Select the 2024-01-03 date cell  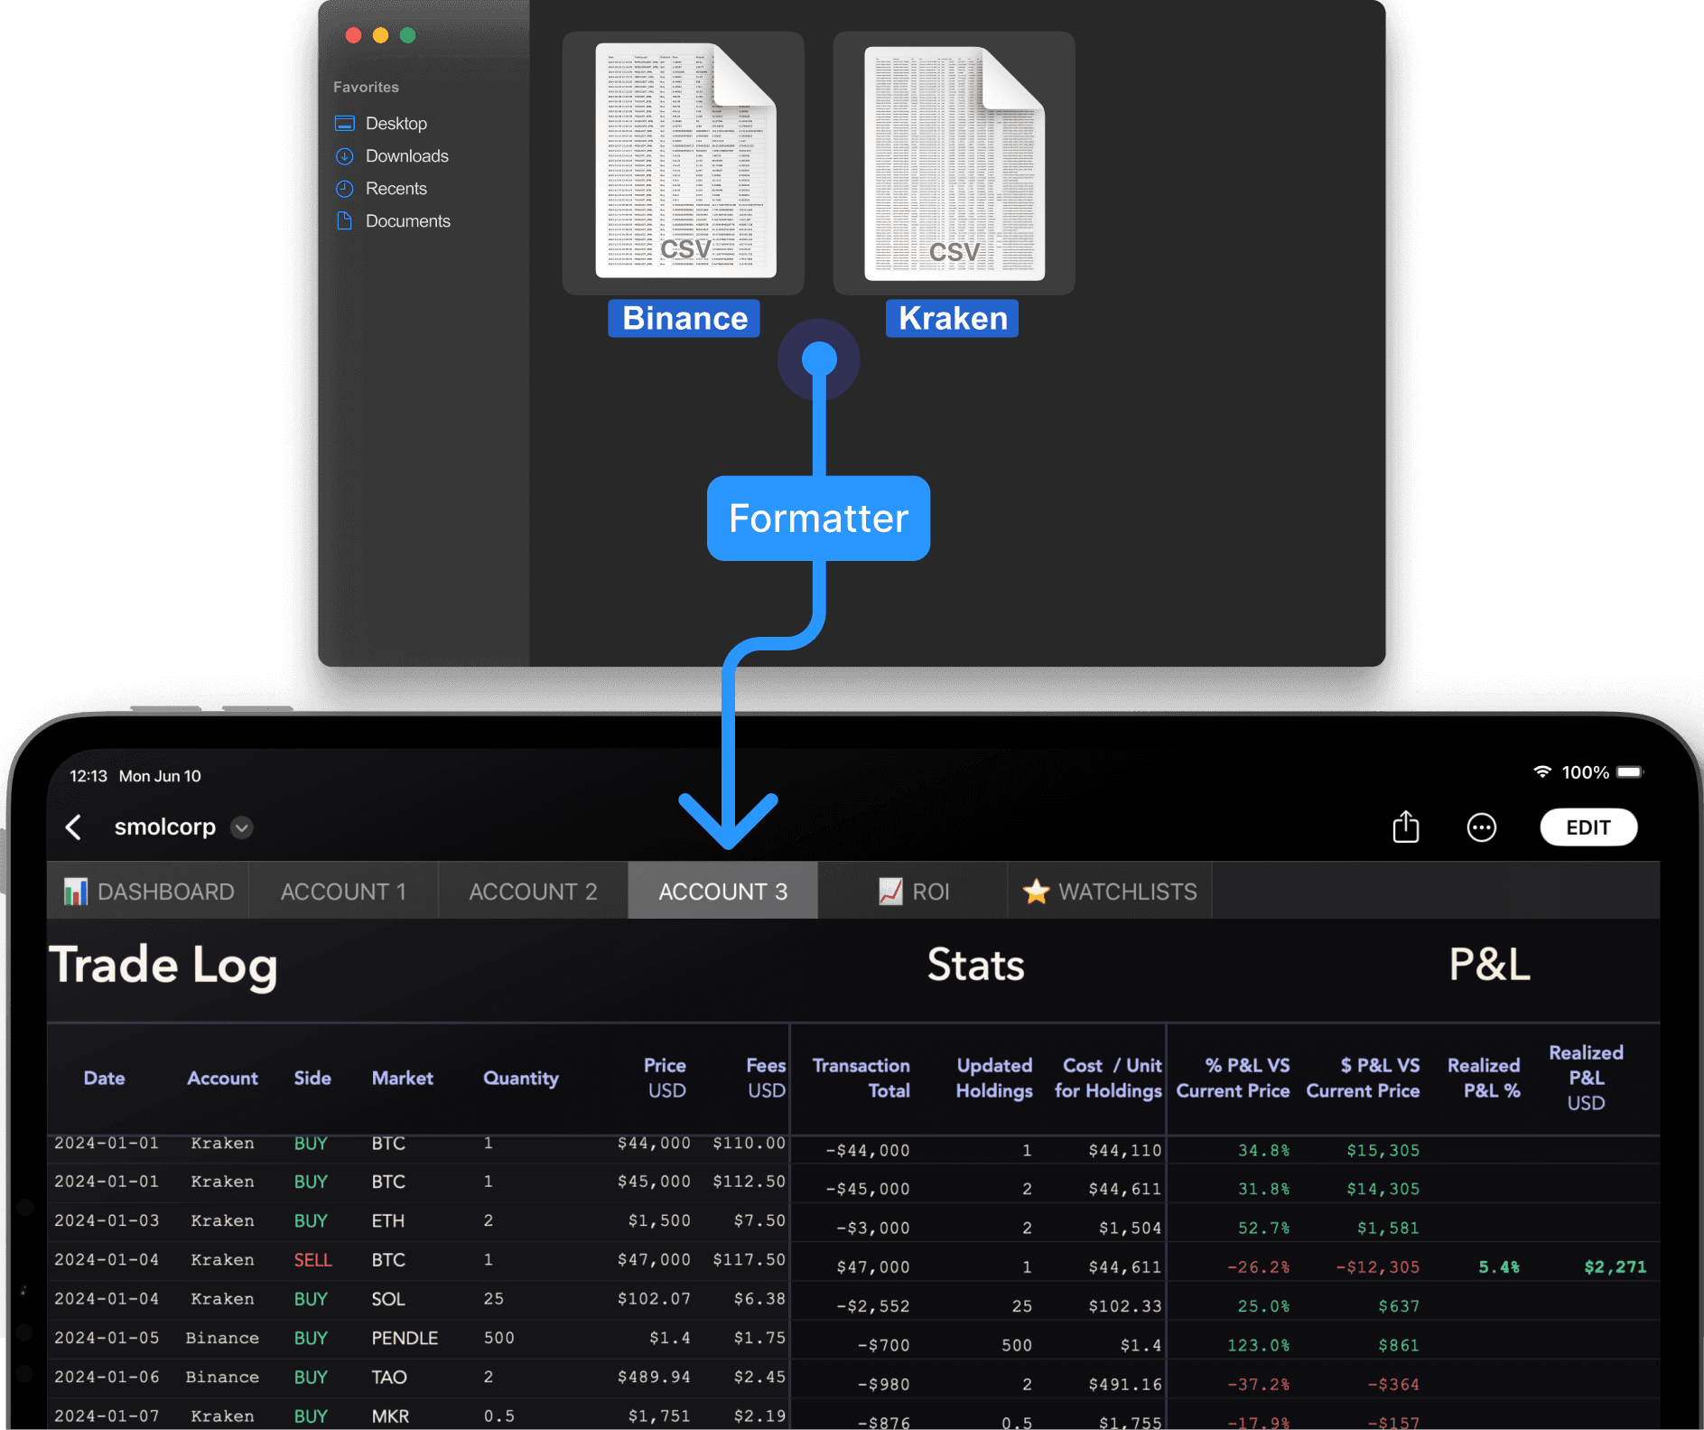[107, 1220]
